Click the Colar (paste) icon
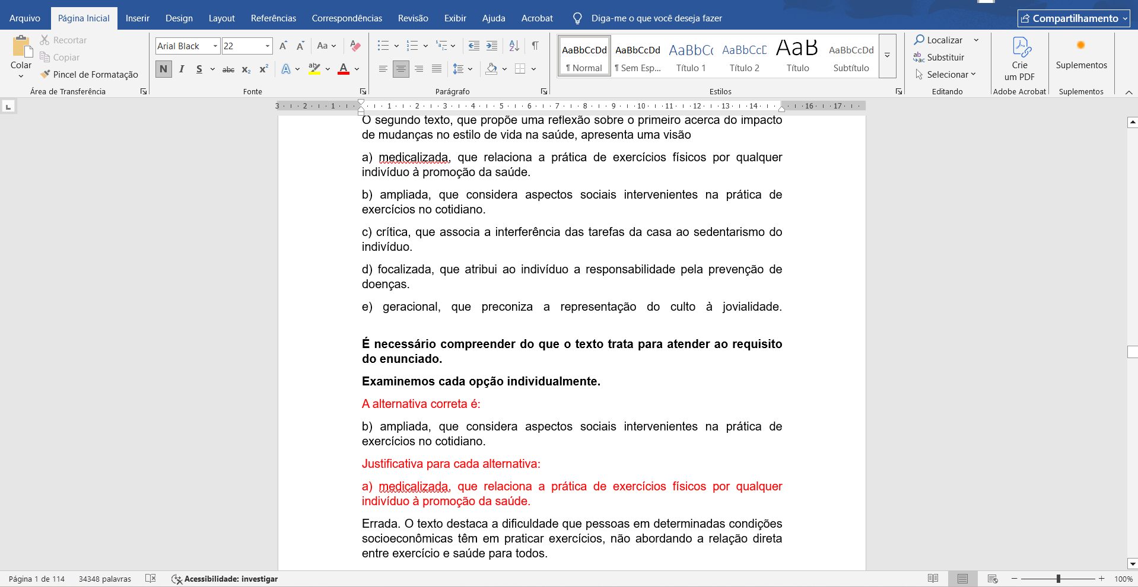 22,46
